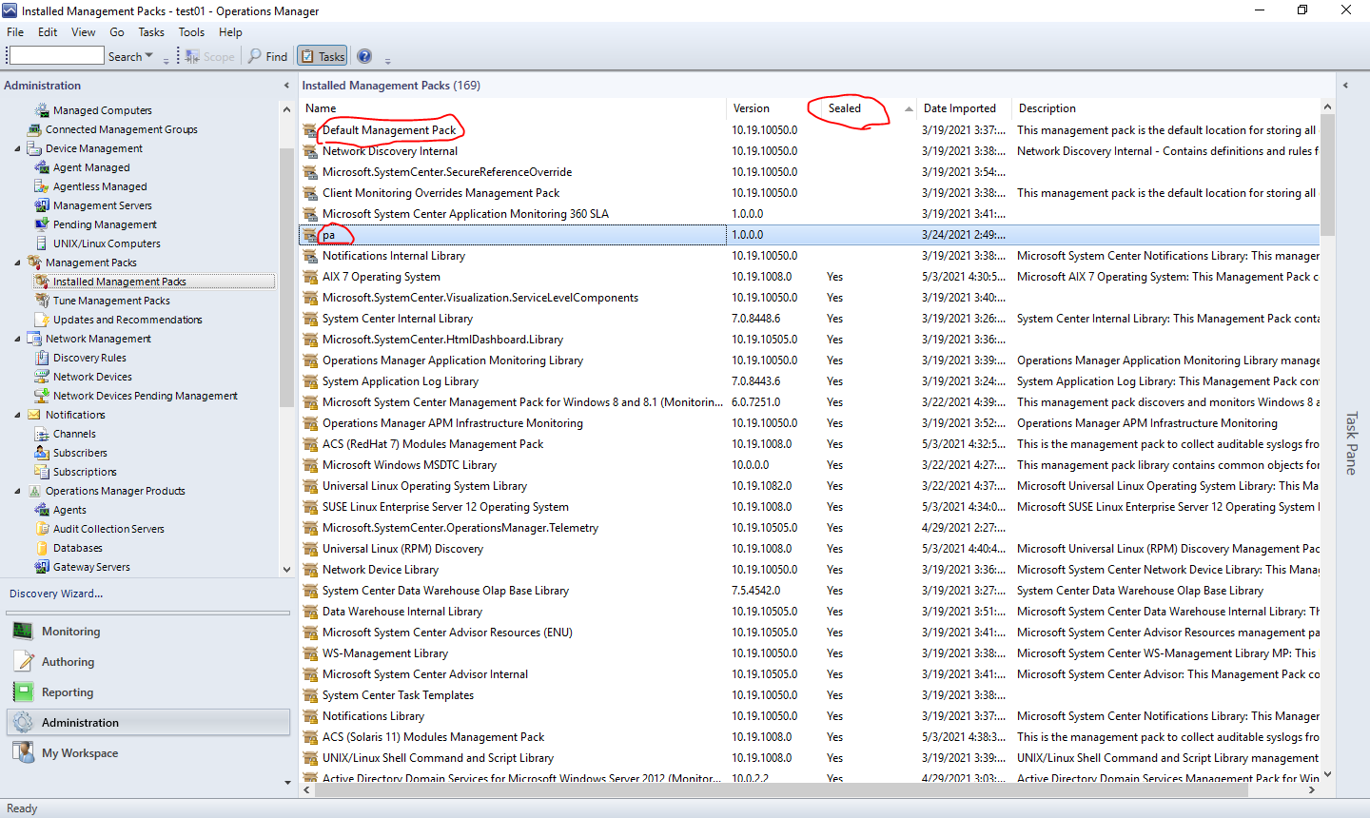This screenshot has height=818, width=1370.
Task: Sort by the Date Imported column header
Action: (x=965, y=108)
